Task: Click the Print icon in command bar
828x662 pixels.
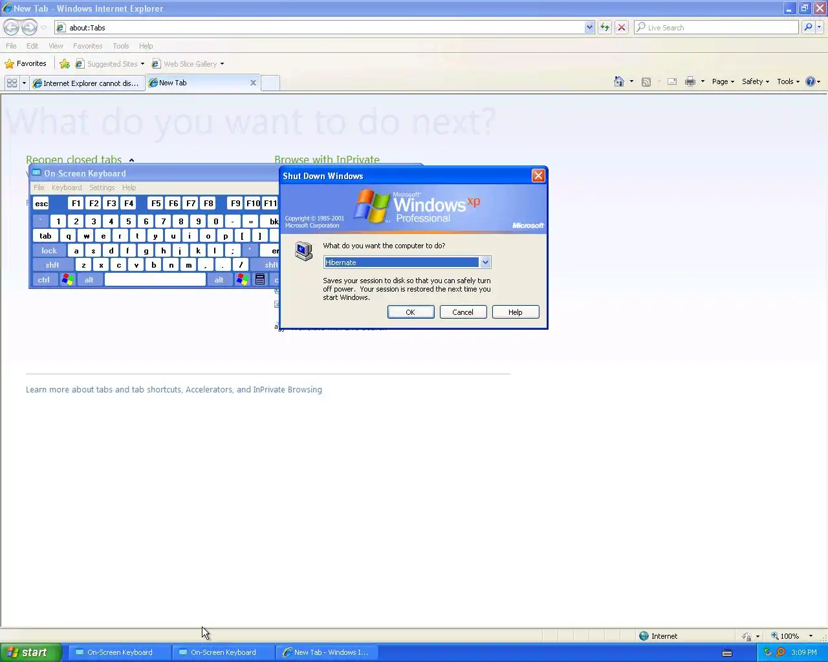Action: 690,81
